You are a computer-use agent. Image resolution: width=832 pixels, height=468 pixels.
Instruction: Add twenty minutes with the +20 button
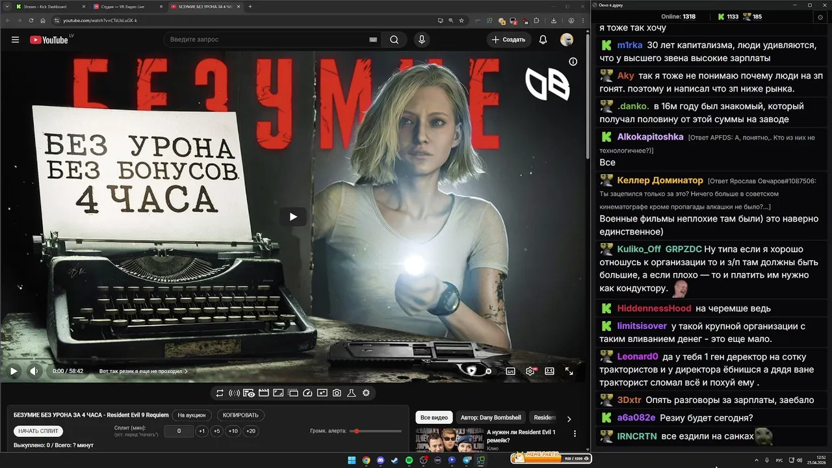pyautogui.click(x=250, y=431)
